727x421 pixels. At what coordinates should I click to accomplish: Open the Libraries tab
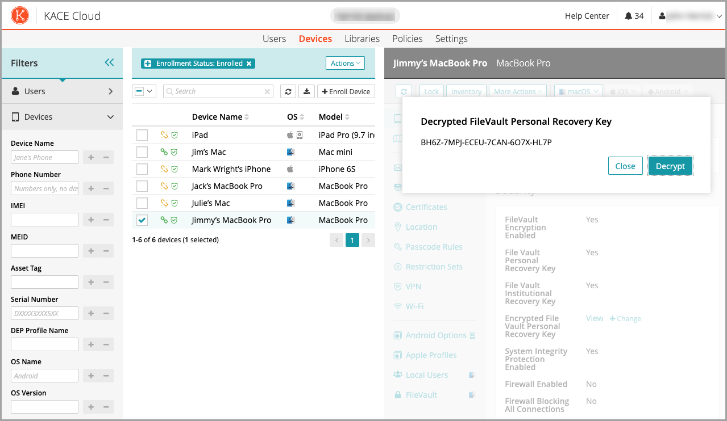(362, 39)
